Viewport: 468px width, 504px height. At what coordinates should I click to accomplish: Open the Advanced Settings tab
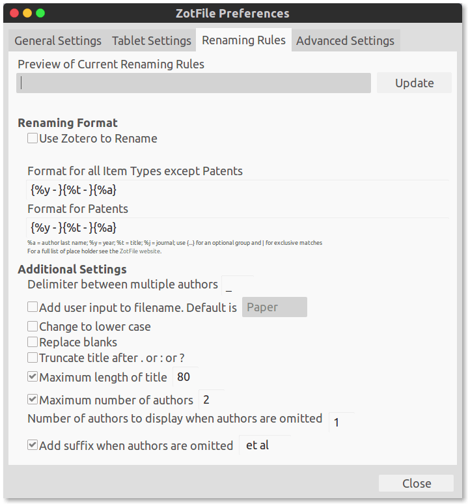click(x=345, y=40)
